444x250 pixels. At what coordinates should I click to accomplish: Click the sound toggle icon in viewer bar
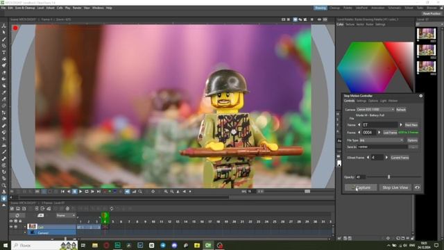[x=128, y=192]
